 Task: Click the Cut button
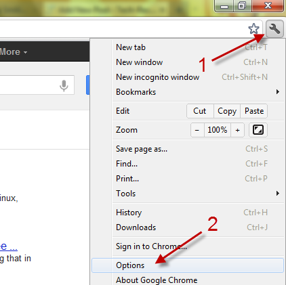coord(200,111)
